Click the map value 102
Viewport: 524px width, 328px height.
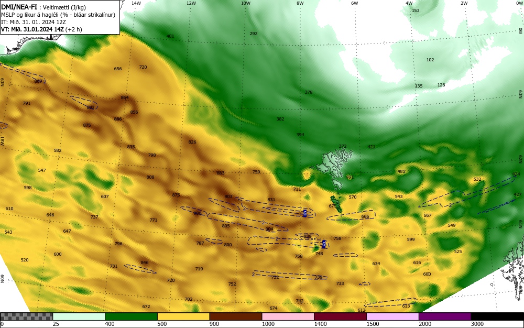[x=430, y=60]
